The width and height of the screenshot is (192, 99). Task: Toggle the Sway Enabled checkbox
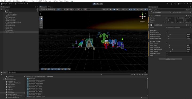coord(167,43)
